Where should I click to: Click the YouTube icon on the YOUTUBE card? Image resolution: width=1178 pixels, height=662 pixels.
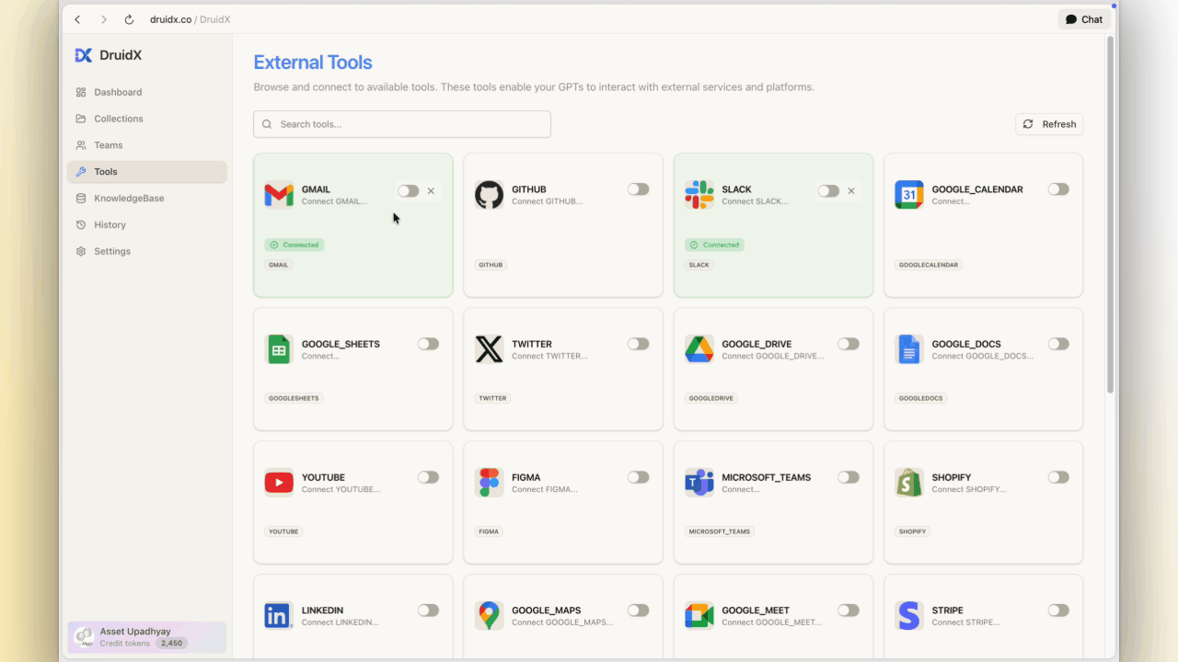point(279,482)
